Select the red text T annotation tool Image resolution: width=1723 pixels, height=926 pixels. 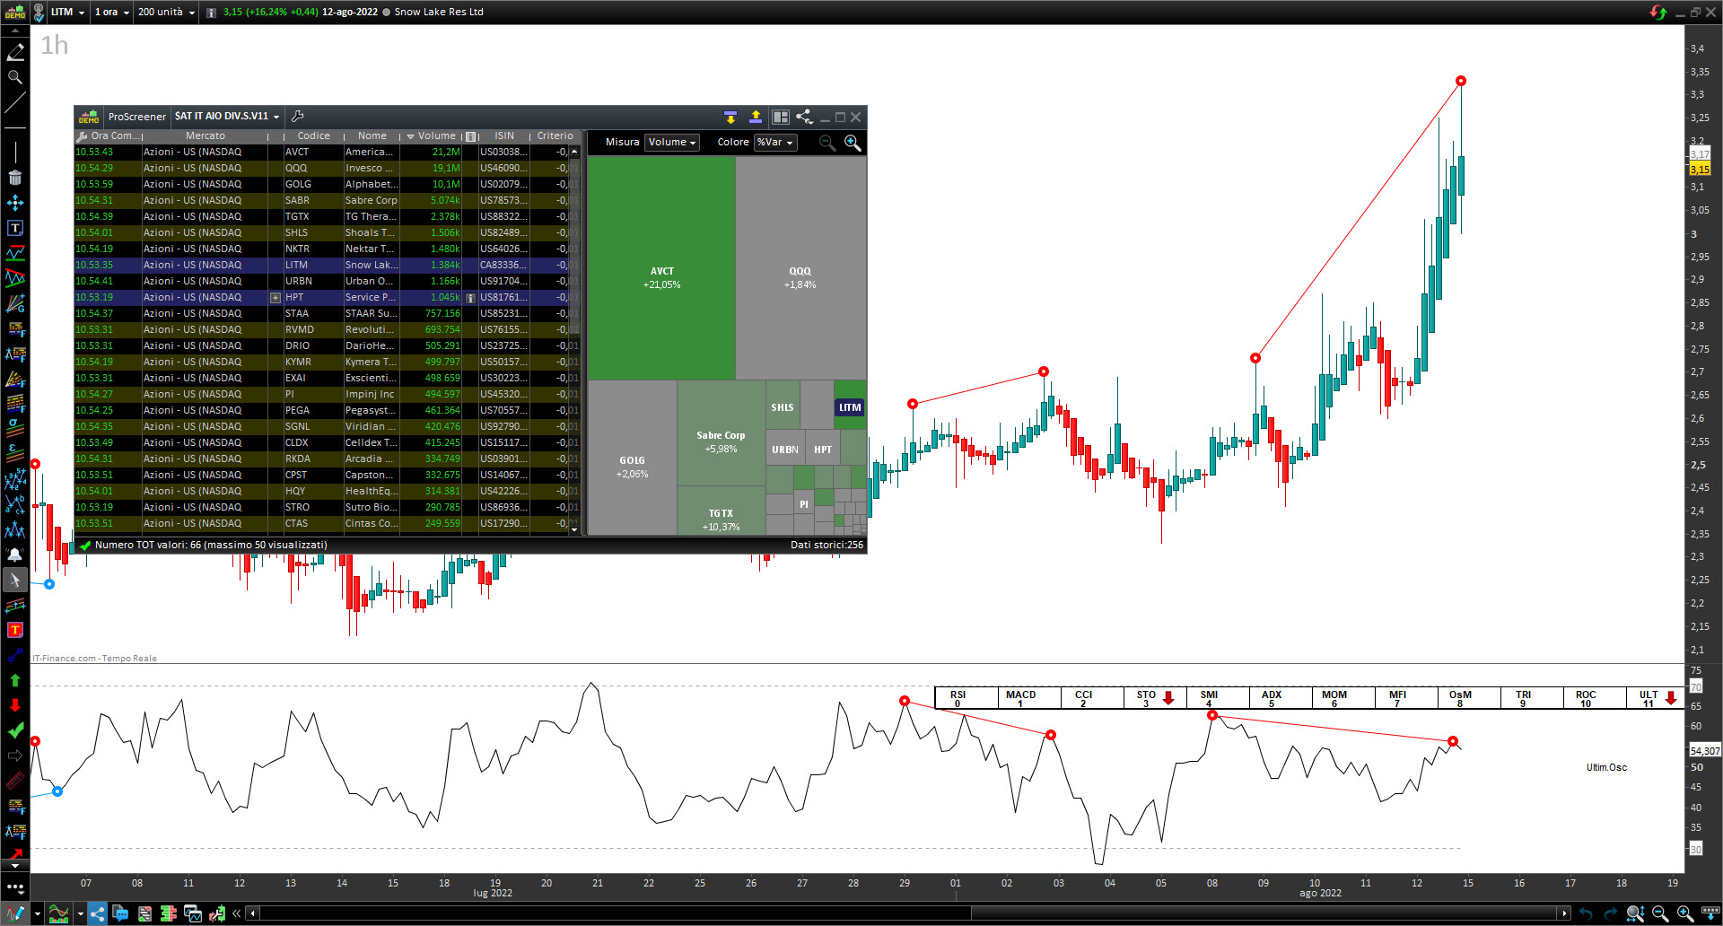15,630
